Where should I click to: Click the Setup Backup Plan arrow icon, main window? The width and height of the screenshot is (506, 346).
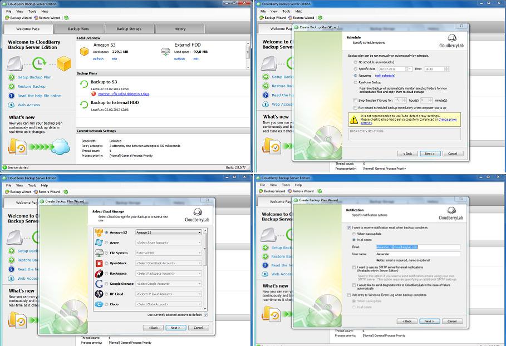tap(11, 77)
